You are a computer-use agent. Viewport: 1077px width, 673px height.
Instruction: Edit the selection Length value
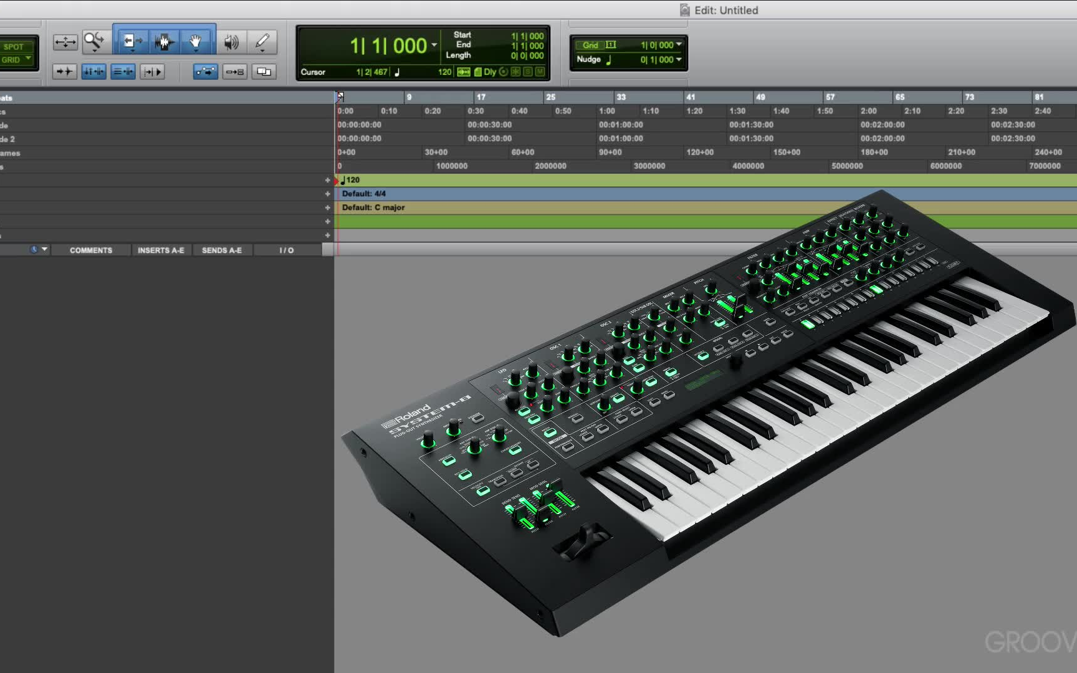point(527,55)
